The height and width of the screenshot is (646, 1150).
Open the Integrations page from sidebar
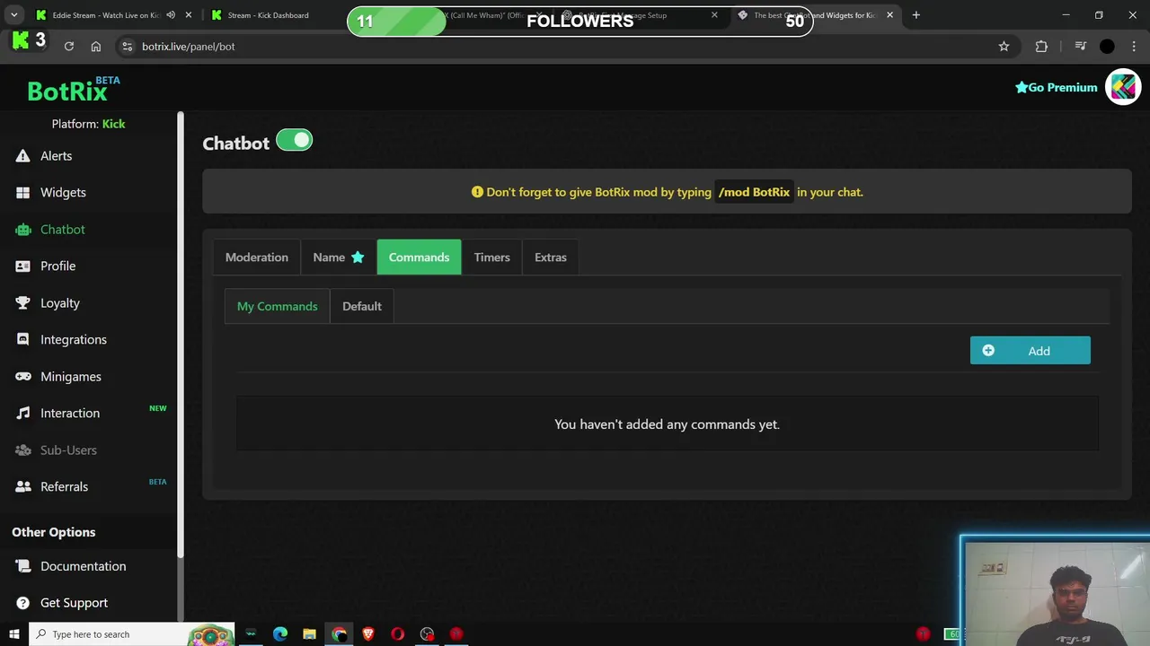74,340
